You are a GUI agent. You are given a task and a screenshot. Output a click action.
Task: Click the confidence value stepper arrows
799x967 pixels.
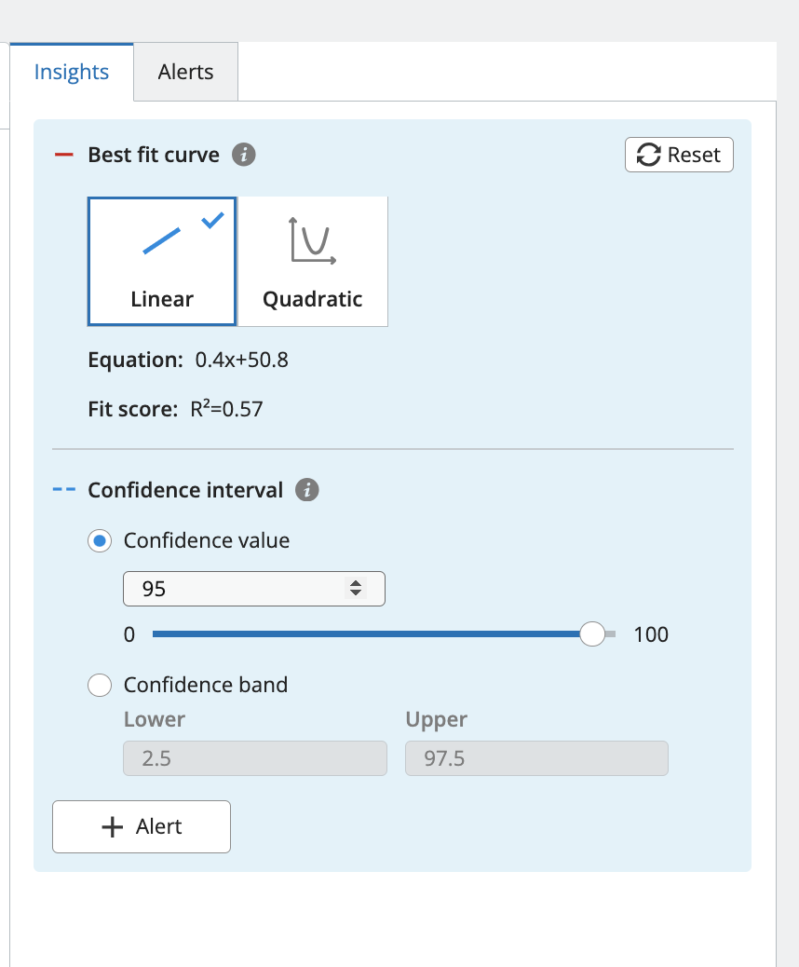tap(355, 589)
